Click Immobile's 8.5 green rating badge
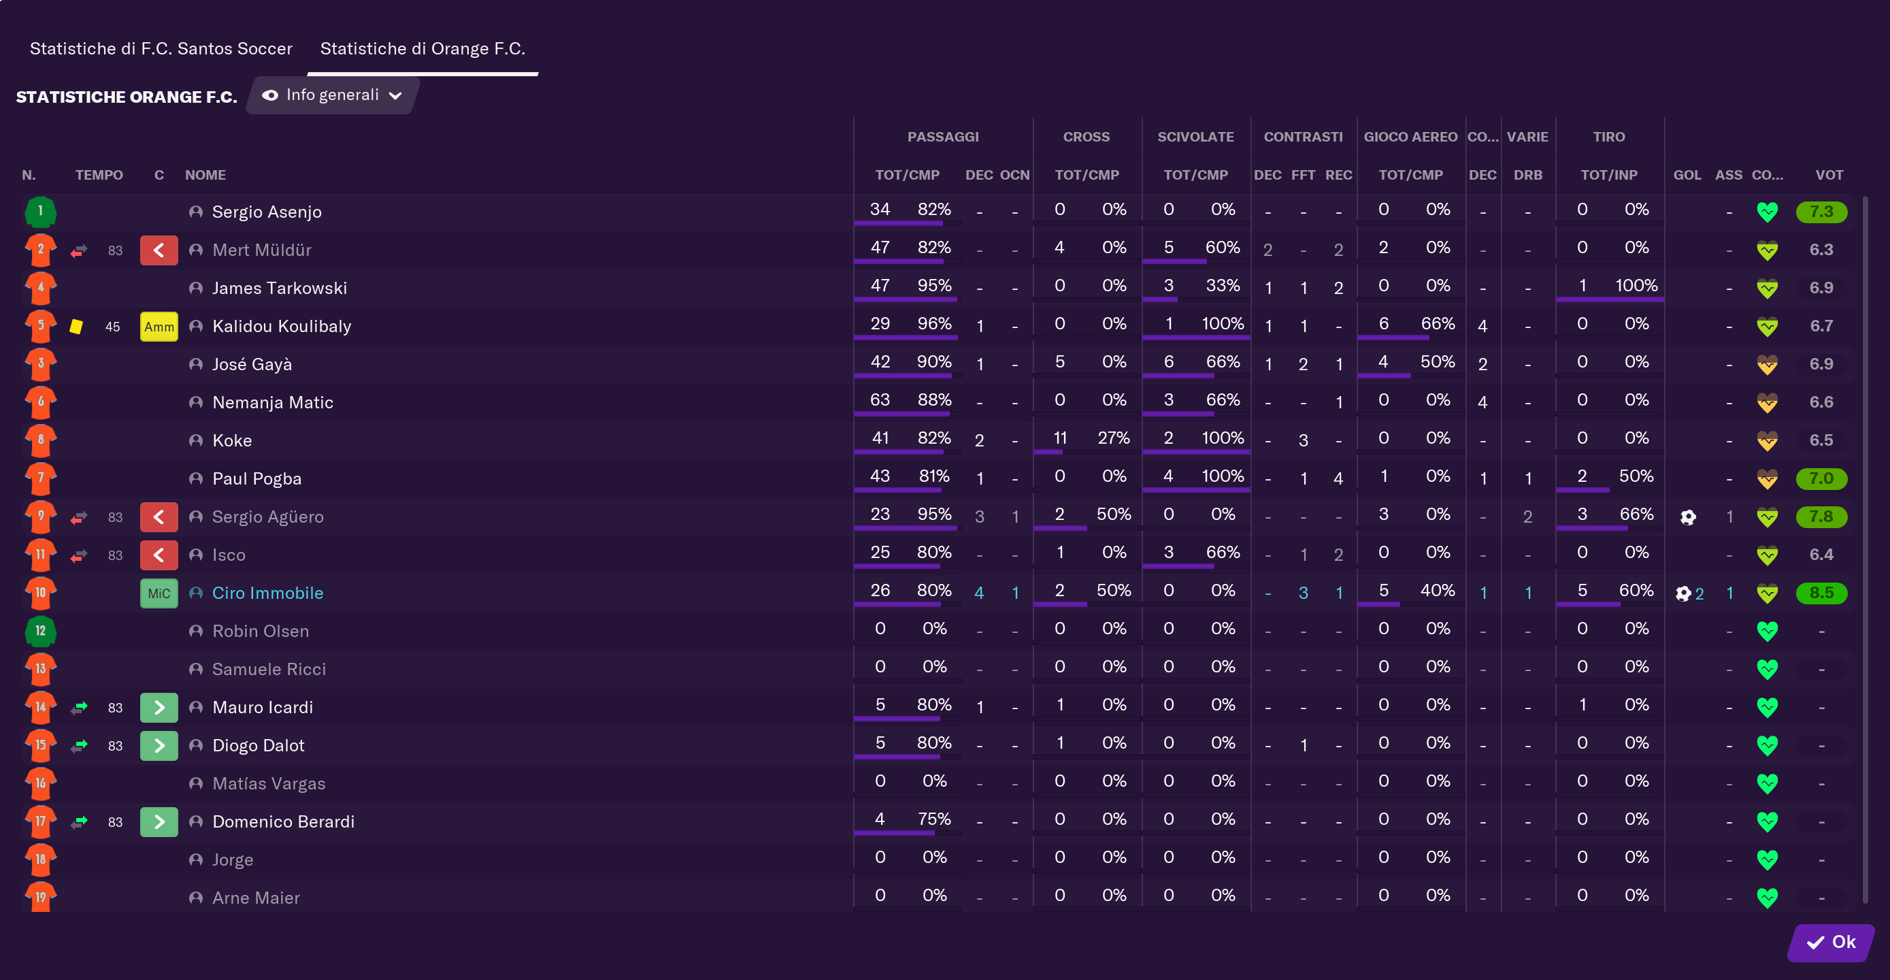1890x980 pixels. pyautogui.click(x=1821, y=592)
